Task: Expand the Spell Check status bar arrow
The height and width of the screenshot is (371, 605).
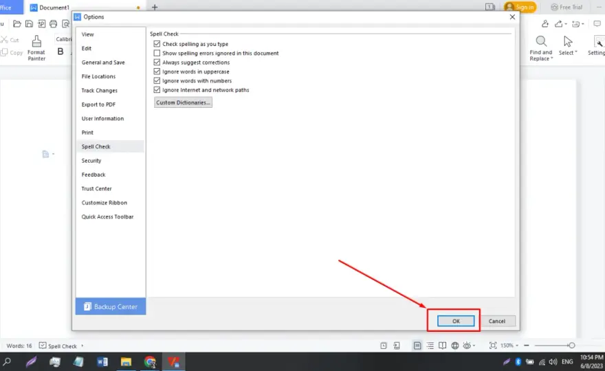Action: pyautogui.click(x=82, y=346)
